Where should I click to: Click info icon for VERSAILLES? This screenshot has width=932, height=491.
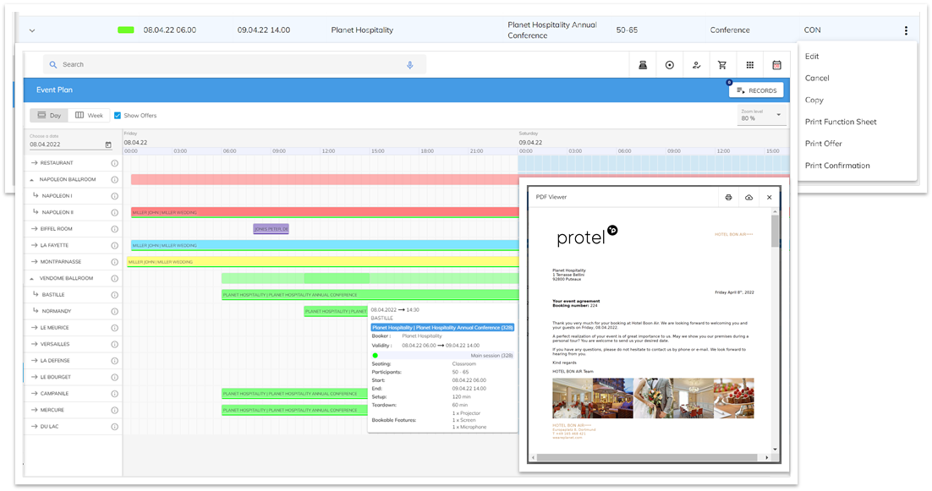point(115,344)
